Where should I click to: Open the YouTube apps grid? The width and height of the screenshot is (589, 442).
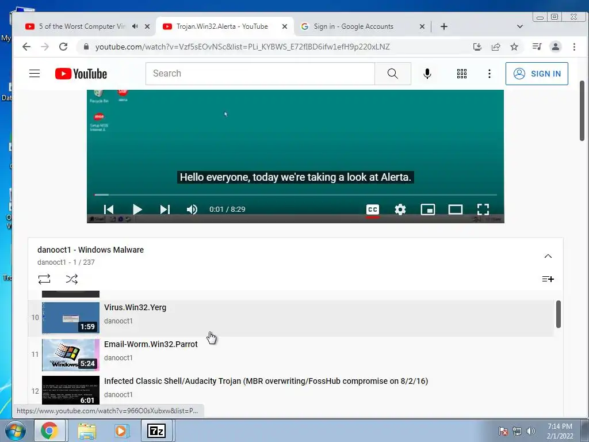[462, 74]
